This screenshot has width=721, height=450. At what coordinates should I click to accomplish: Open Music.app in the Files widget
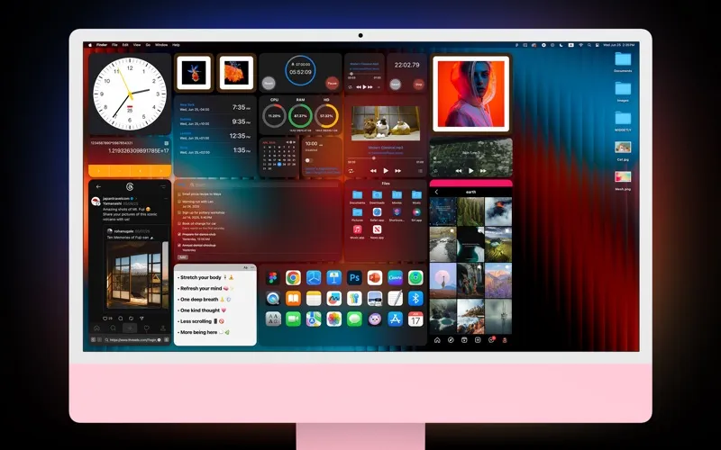pyautogui.click(x=357, y=231)
